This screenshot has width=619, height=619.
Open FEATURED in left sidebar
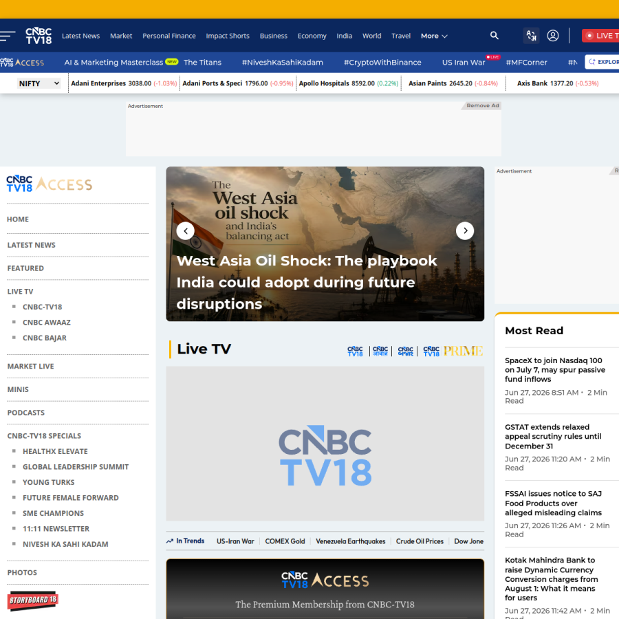(x=25, y=268)
